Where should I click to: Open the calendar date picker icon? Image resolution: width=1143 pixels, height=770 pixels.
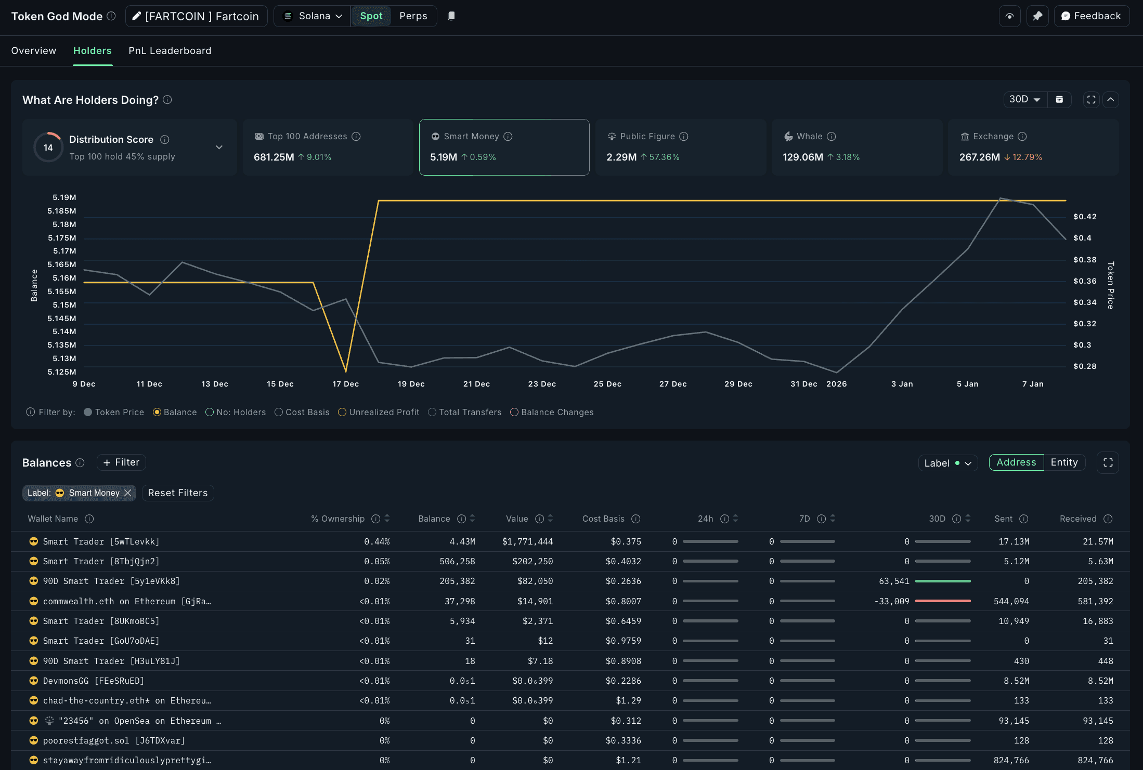coord(1059,100)
